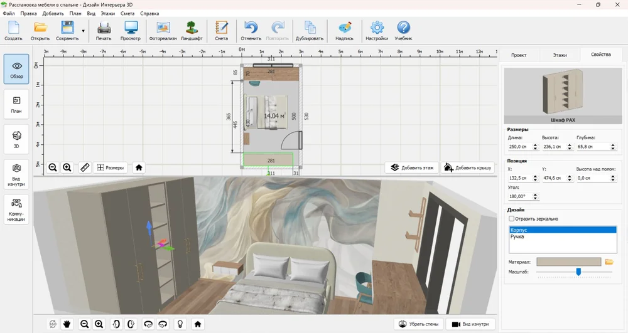628x333 pixels.
Task: Redo action with Повторить
Action: tap(277, 31)
